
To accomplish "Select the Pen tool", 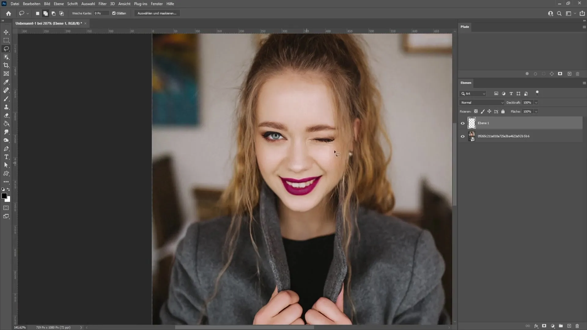I will coord(6,149).
